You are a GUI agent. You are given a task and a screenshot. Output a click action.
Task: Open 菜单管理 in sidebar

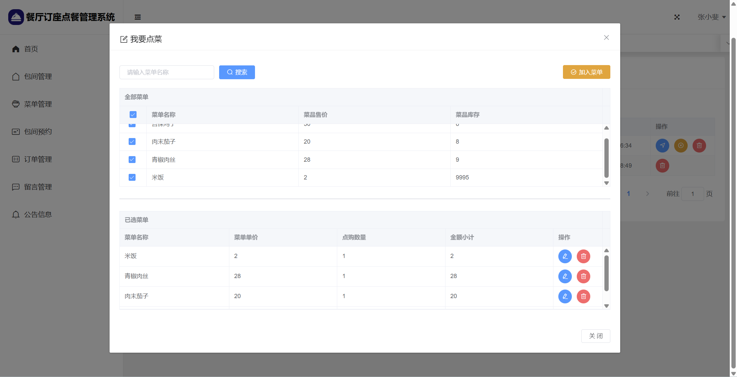tap(38, 104)
